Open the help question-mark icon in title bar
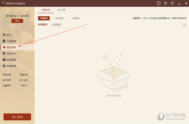Viewport: 189px width, 124px height. click(159, 3)
